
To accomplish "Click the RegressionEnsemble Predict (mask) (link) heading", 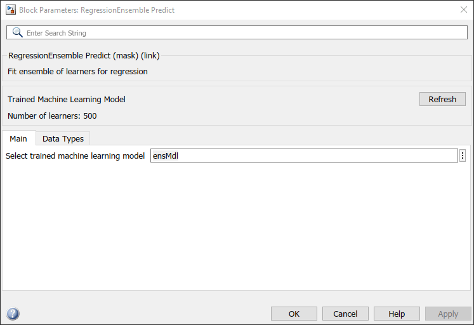I will [84, 56].
